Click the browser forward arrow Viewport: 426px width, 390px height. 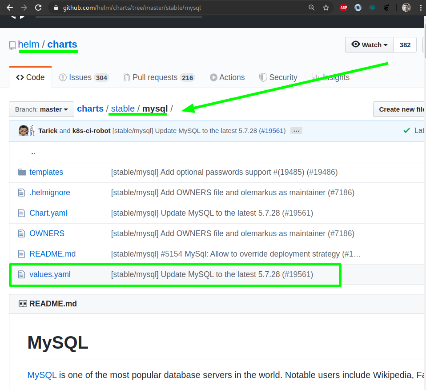click(x=24, y=8)
